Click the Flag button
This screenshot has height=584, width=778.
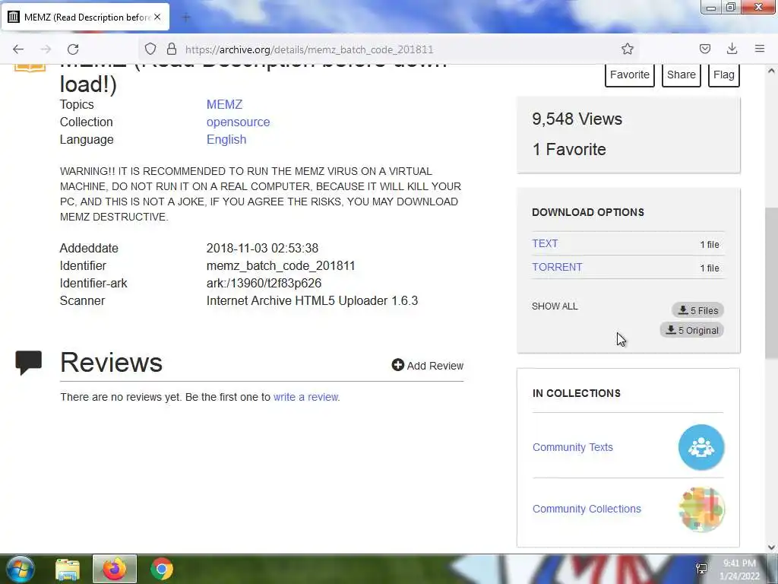click(724, 75)
